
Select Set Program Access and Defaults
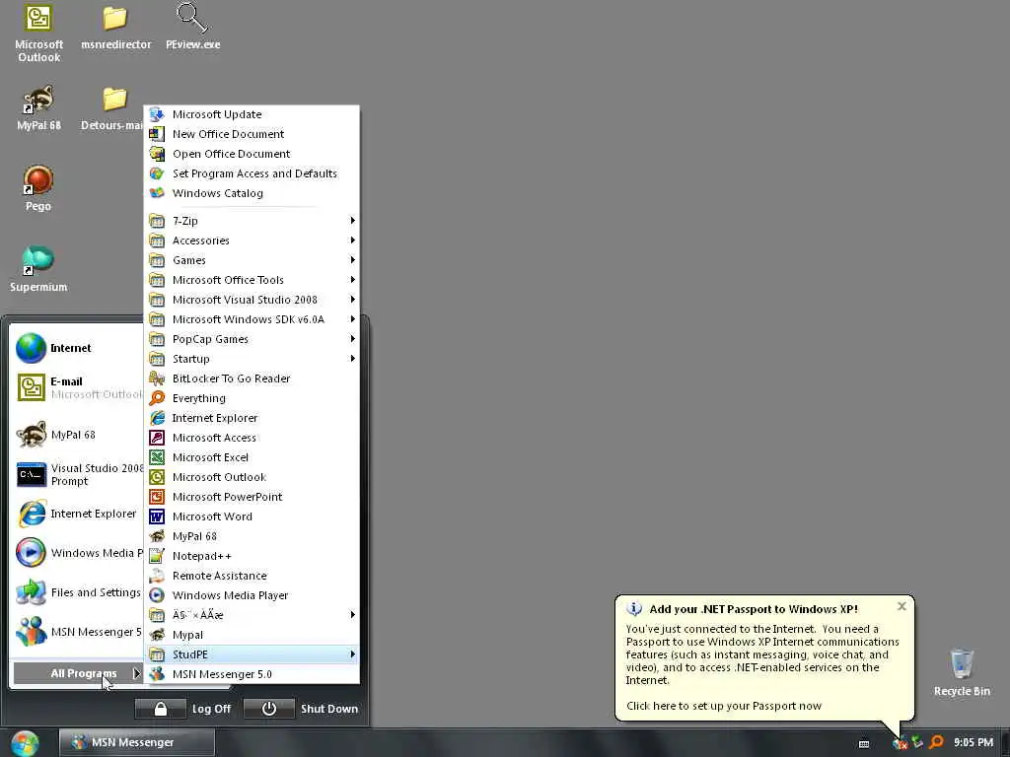[252, 173]
